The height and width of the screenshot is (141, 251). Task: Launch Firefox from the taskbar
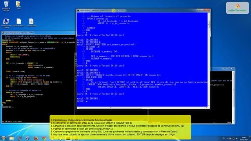(36, 138)
